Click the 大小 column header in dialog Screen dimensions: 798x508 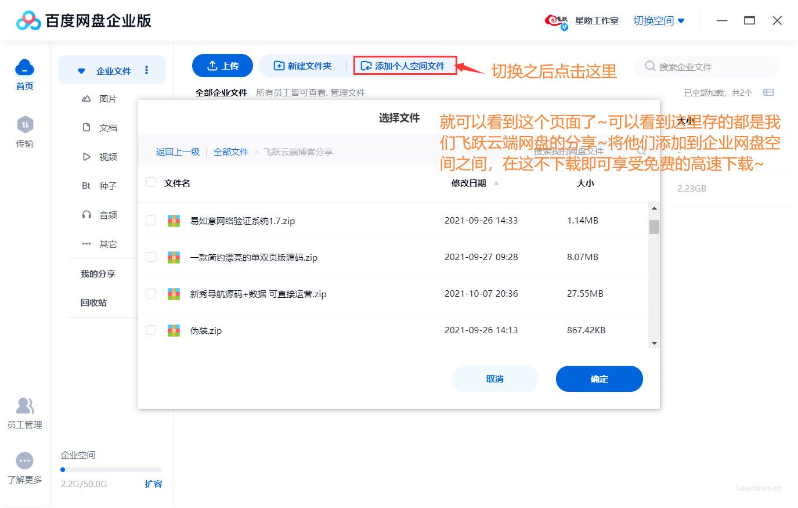point(585,183)
